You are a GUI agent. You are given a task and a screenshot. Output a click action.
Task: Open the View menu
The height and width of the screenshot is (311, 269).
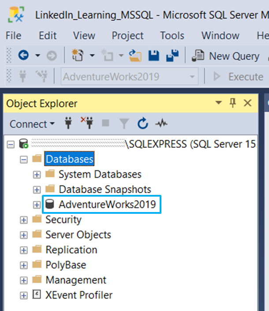84,36
